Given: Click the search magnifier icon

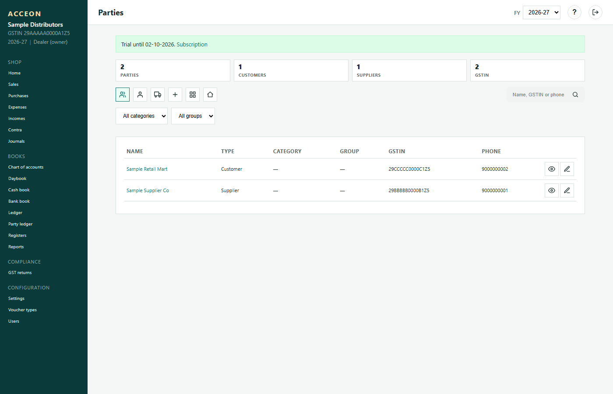Looking at the screenshot, I should [x=575, y=95].
